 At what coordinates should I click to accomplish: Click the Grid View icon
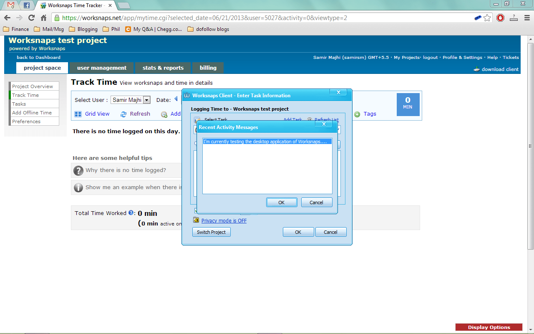pyautogui.click(x=78, y=114)
